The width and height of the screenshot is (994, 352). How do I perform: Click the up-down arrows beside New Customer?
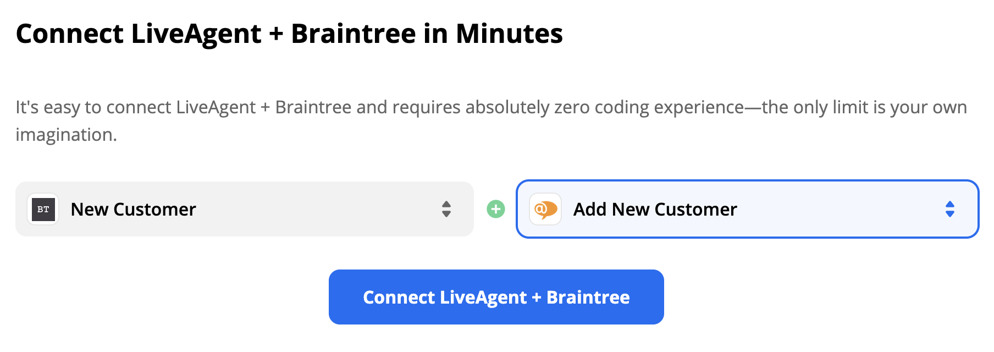(x=446, y=209)
